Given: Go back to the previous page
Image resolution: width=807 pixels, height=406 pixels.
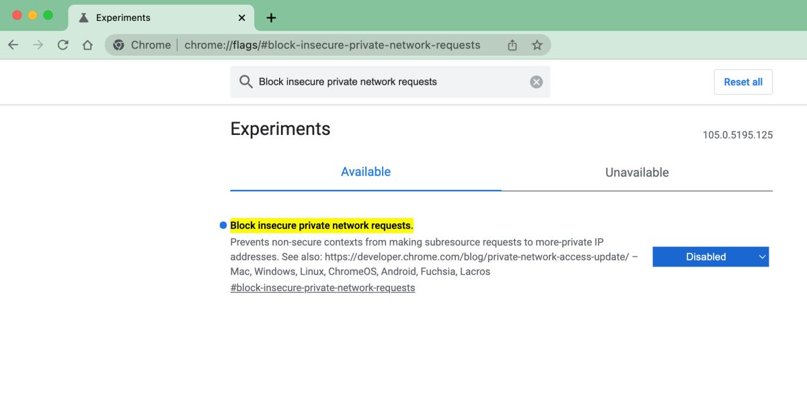Looking at the screenshot, I should tap(13, 45).
